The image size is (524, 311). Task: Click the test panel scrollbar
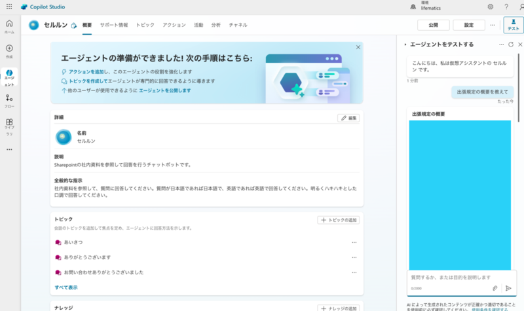(519, 88)
